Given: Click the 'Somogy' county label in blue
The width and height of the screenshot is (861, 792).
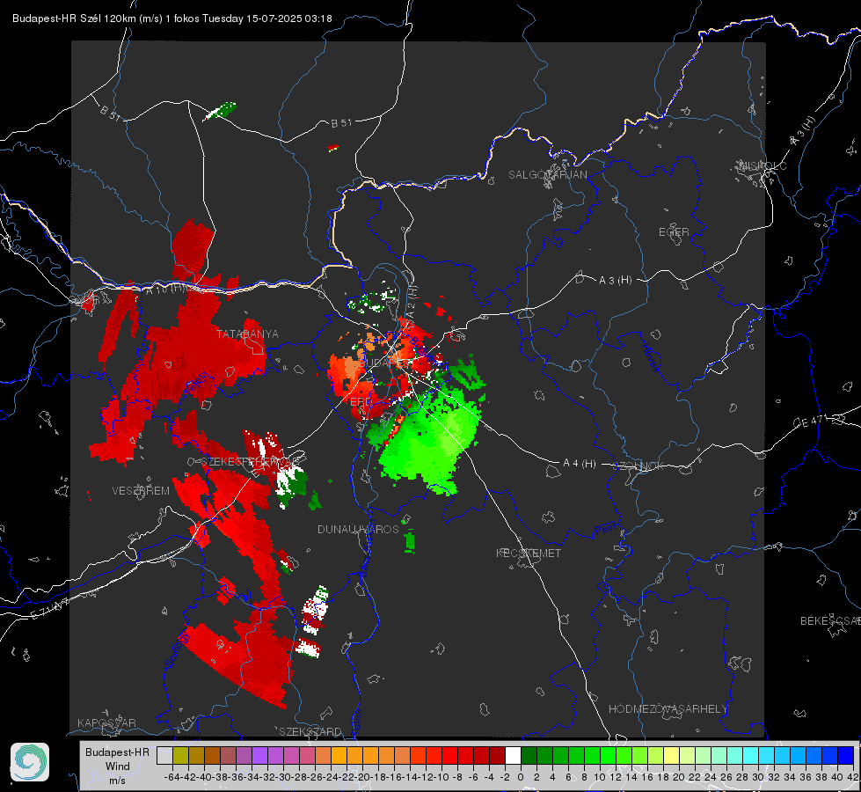Looking at the screenshot, I should tap(177, 649).
